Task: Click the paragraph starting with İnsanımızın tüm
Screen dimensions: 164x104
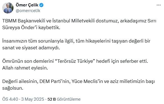Action: coord(76,44)
